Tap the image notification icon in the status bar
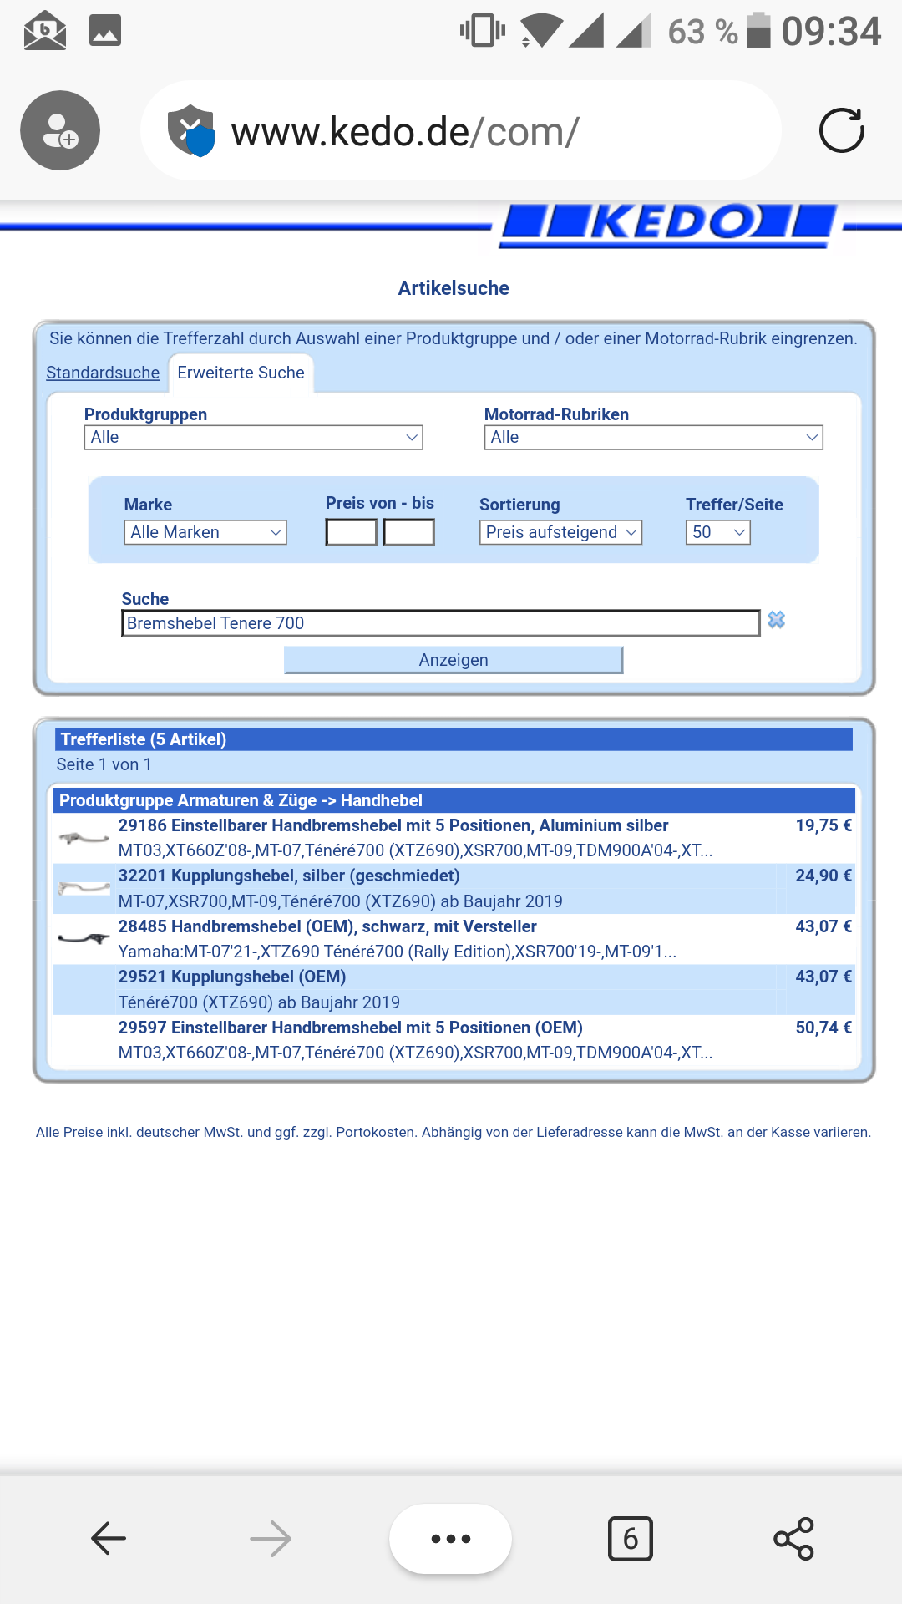This screenshot has height=1604, width=902. tap(105, 31)
